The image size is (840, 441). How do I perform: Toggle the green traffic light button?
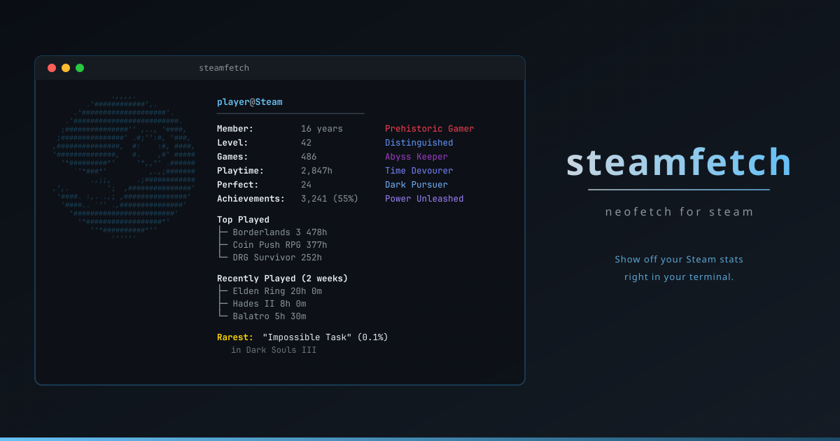tap(80, 68)
